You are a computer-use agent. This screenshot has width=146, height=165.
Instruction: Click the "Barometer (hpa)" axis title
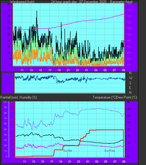point(121,2)
